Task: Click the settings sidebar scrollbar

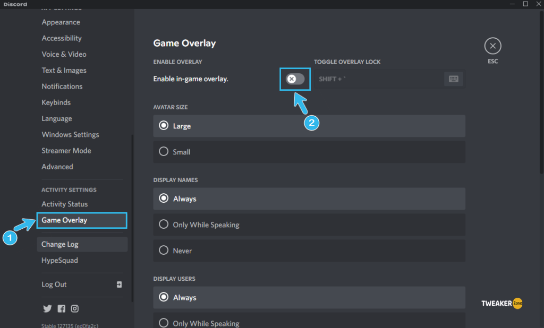Action: [132, 218]
